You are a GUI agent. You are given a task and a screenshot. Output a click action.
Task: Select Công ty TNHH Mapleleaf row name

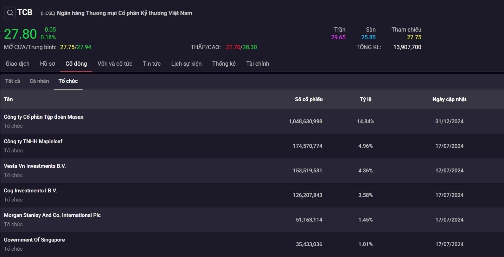(x=33, y=141)
